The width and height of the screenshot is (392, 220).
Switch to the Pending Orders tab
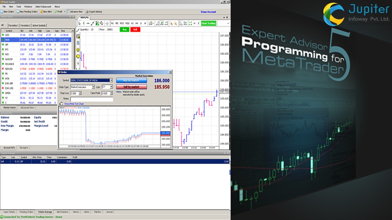point(26,212)
